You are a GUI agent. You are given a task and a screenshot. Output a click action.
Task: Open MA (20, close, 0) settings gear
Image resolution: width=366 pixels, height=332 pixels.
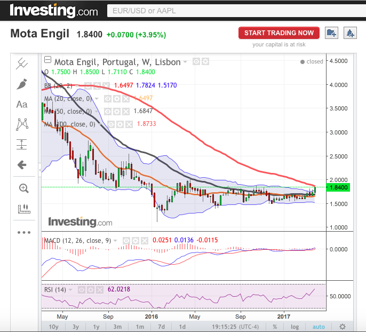(117, 99)
